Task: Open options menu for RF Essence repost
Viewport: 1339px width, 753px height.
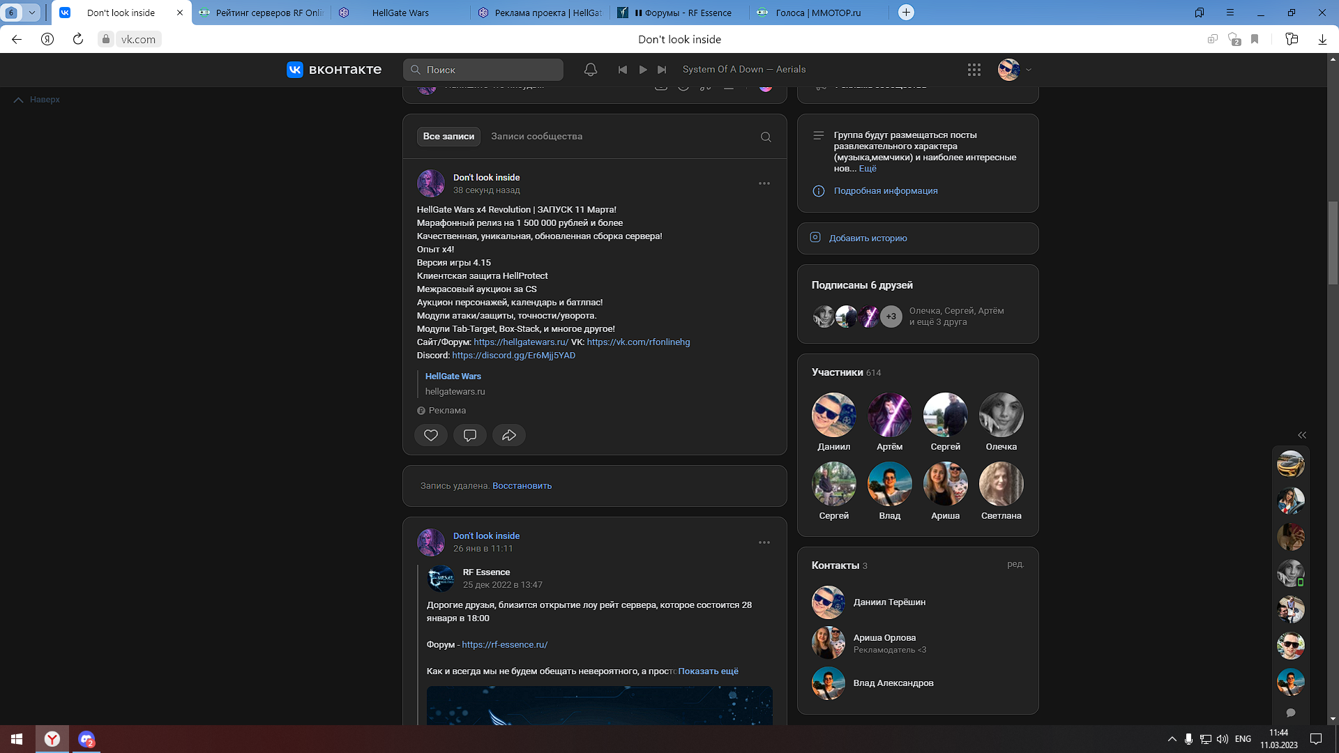Action: [764, 542]
